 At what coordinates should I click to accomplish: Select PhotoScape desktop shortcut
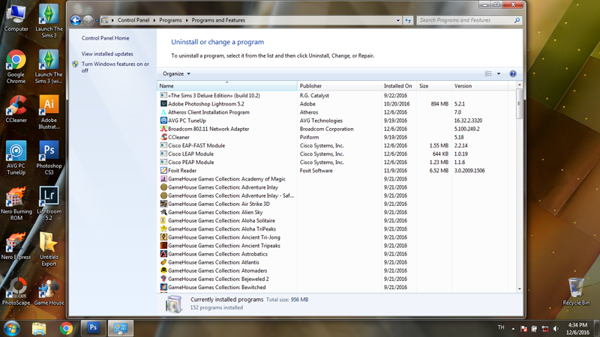click(x=16, y=292)
